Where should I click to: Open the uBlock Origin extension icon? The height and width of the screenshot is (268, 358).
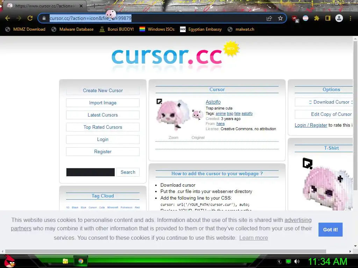295,19
